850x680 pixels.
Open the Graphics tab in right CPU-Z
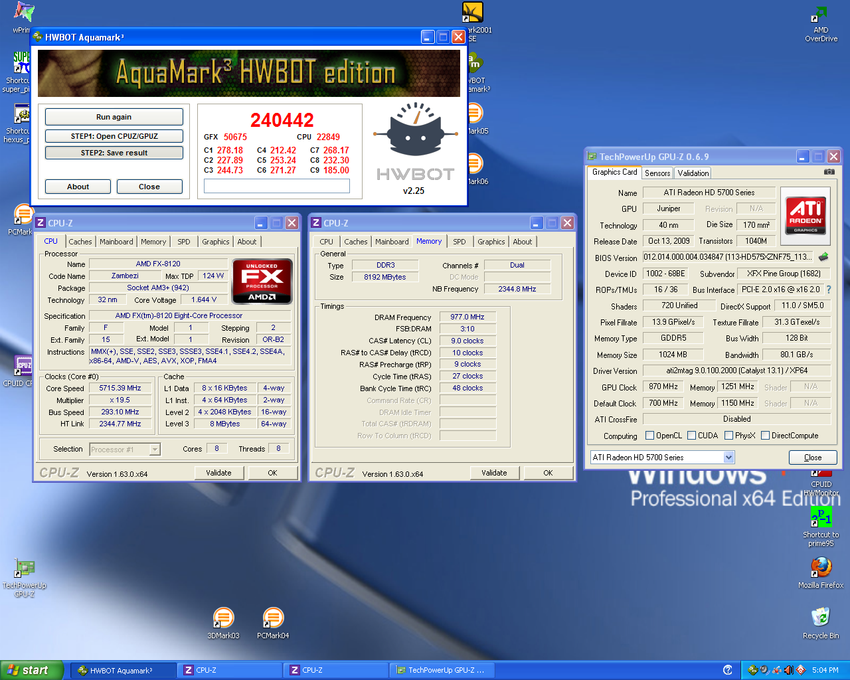tap(491, 242)
